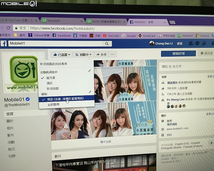Image resolution: width=214 pixels, height=171 pixels.
Task: Click the 分享 button
Action: tap(101, 55)
